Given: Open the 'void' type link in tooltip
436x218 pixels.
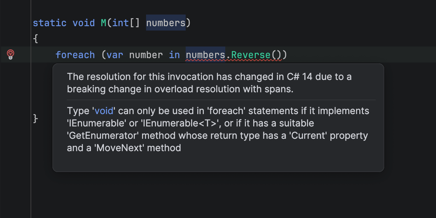Looking at the screenshot, I should tap(104, 111).
